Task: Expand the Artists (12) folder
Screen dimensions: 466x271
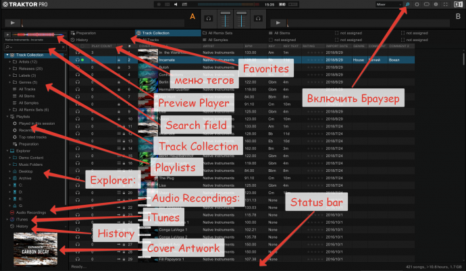Action: click(x=10, y=61)
